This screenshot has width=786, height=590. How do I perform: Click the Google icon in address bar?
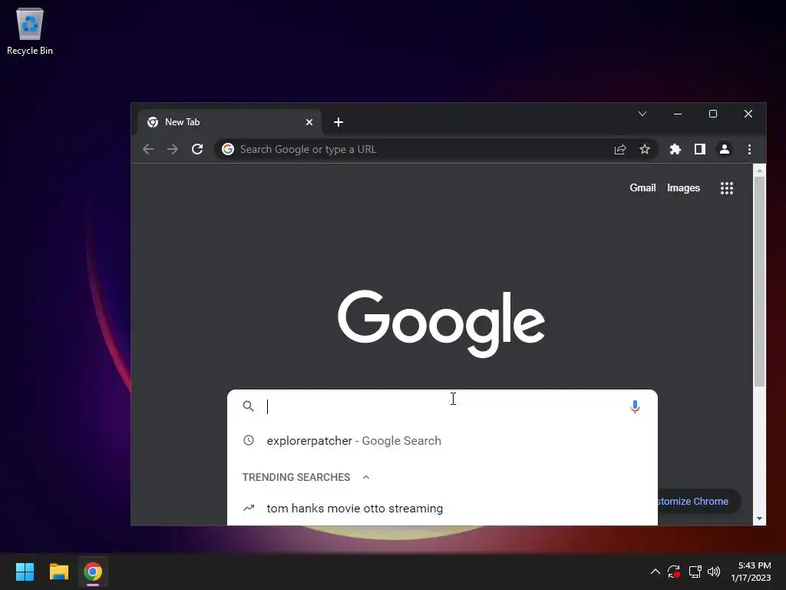click(x=228, y=149)
